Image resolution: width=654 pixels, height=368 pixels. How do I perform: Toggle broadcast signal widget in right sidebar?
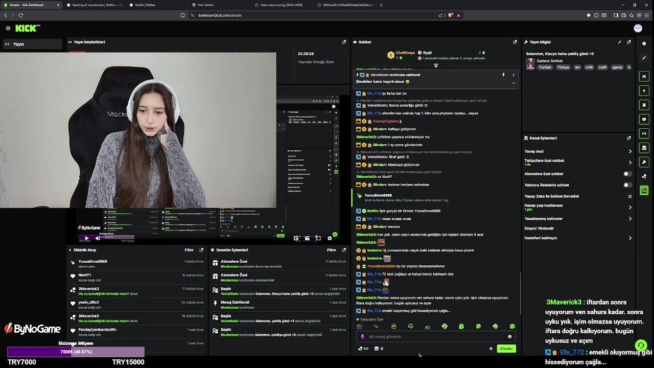(644, 133)
